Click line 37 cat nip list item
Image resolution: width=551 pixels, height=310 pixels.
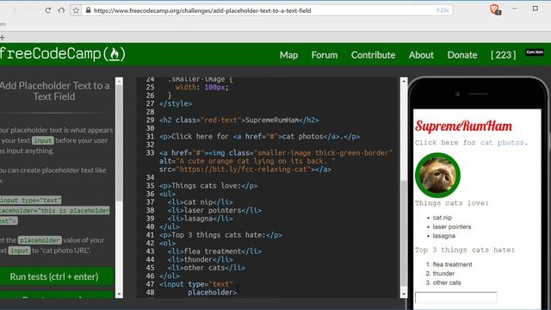coord(200,202)
